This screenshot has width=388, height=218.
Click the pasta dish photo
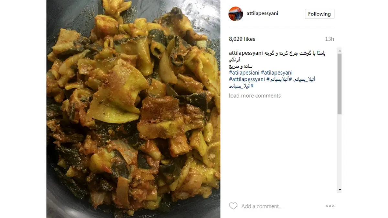click(x=133, y=109)
